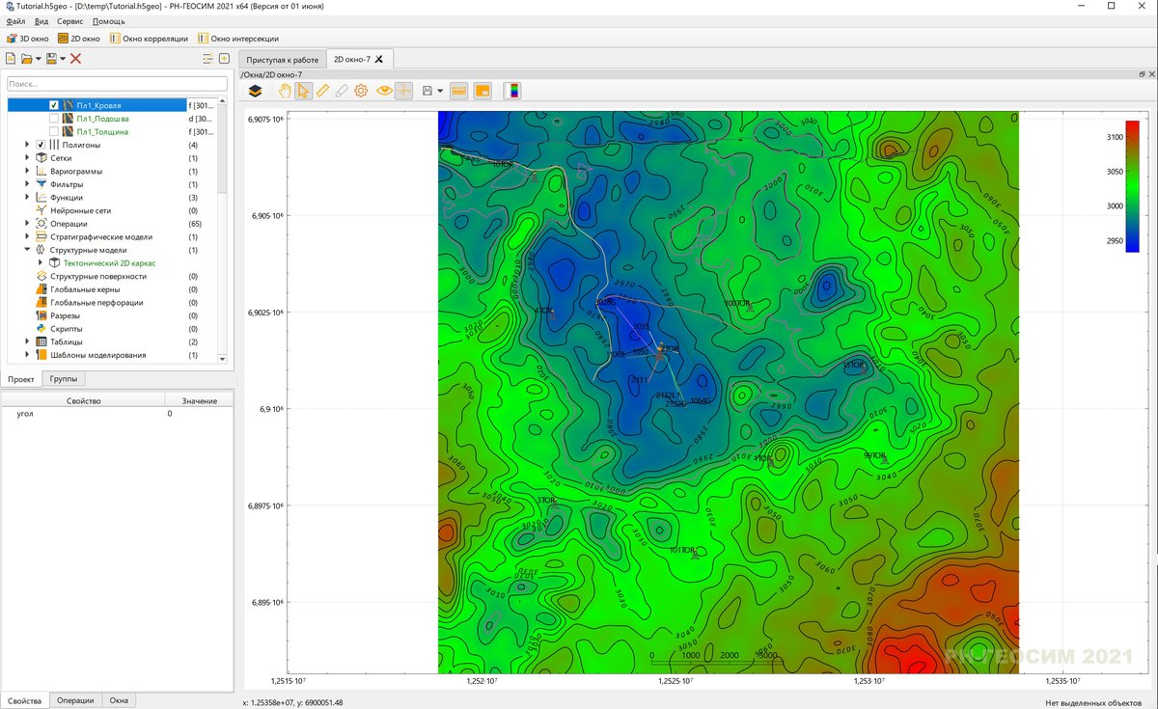Screen dimensions: 1158x709
Task: Check the Пл1_Толщина surface checkbox
Action: point(54,131)
